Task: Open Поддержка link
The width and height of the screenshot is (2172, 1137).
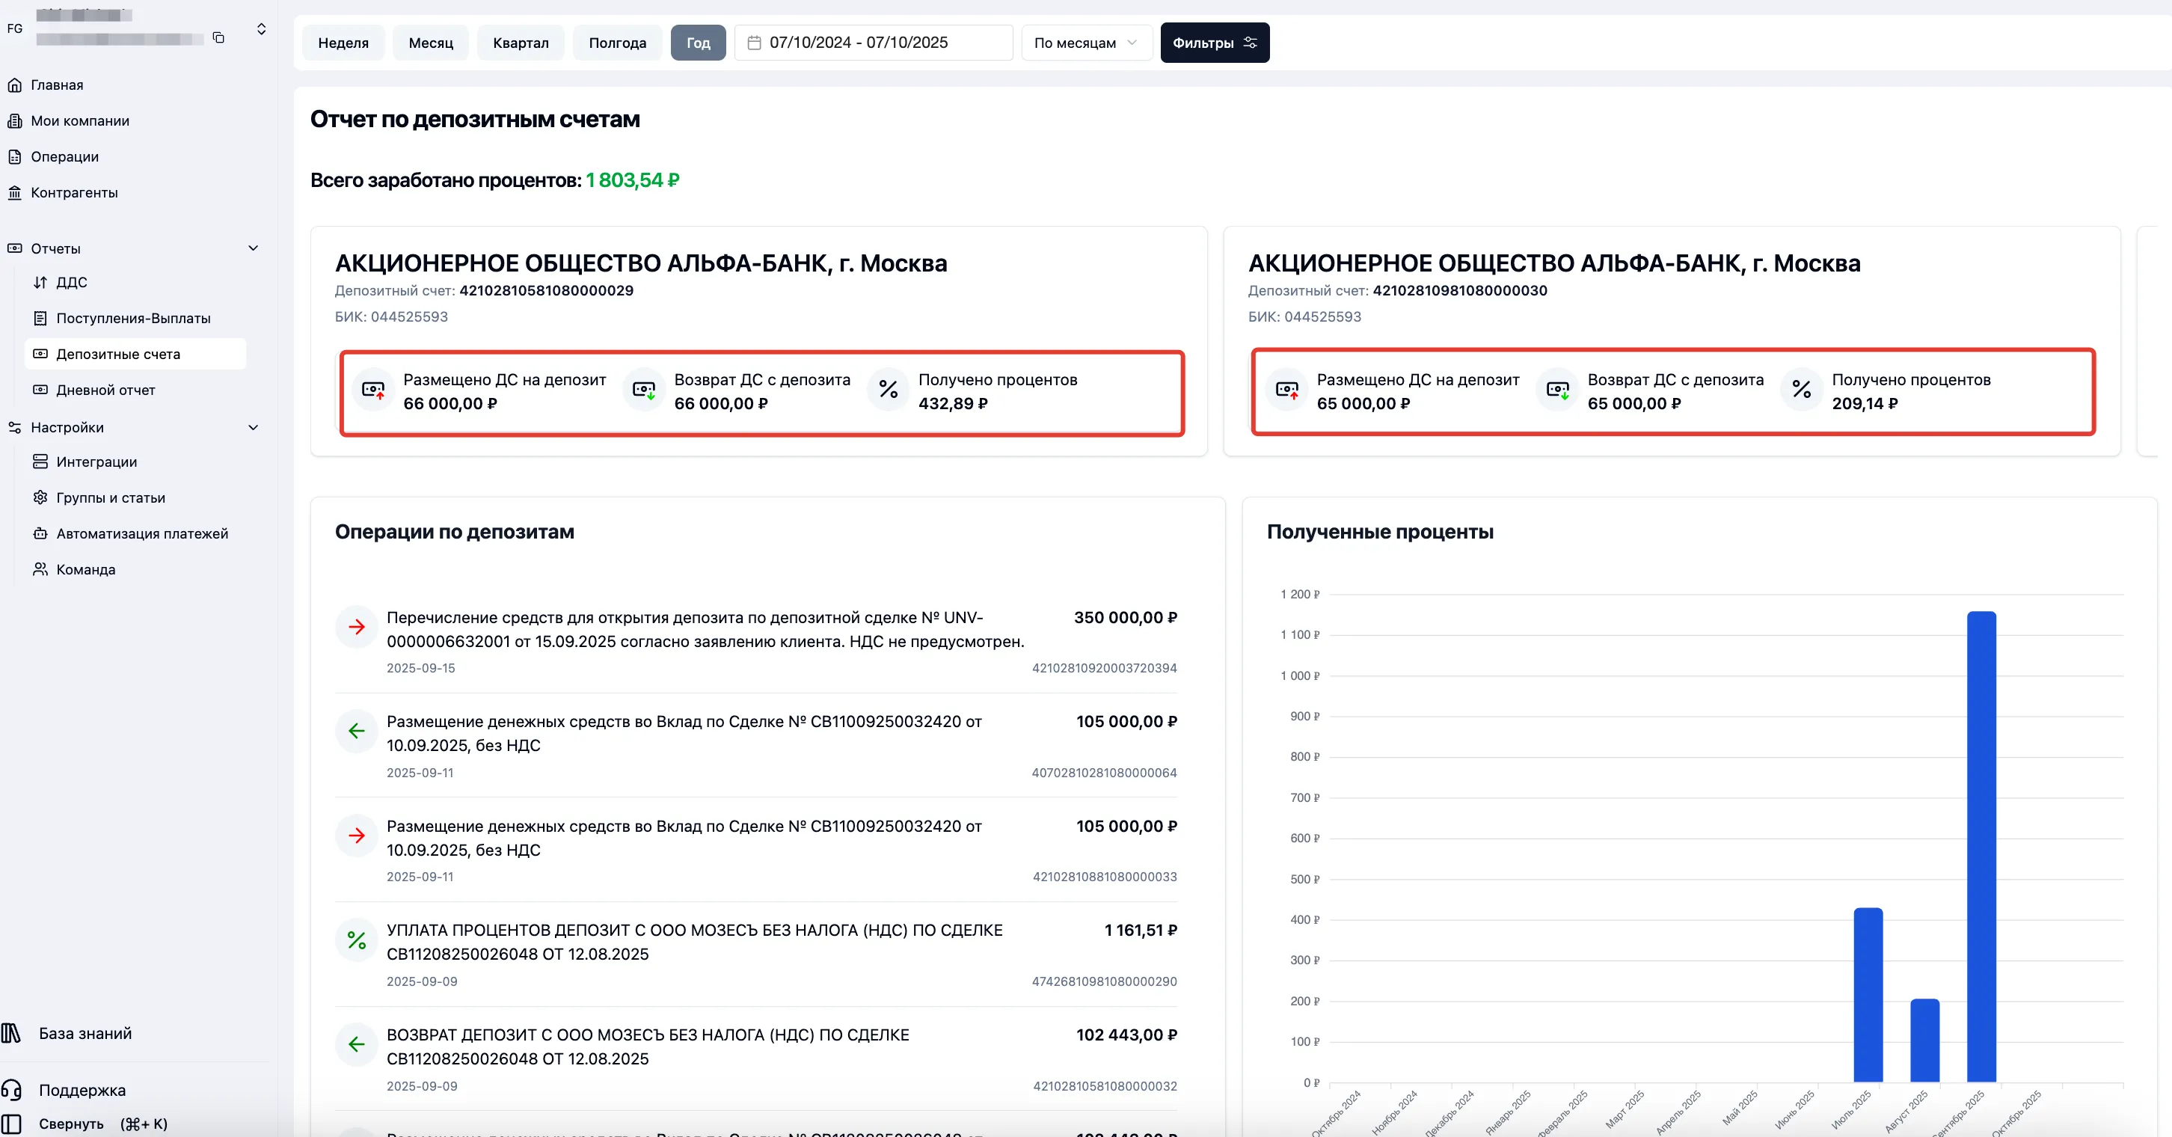Action: (82, 1090)
